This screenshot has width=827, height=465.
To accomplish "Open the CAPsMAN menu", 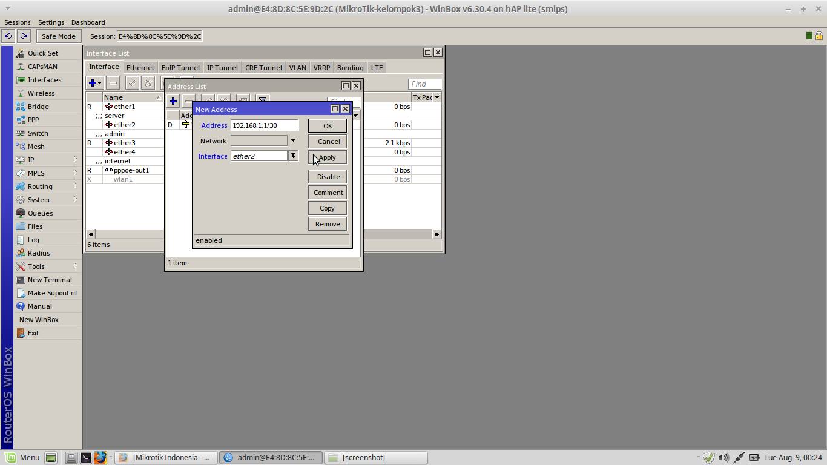I will [42, 67].
